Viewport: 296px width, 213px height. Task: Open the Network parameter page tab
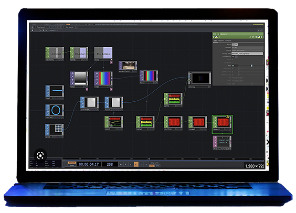[x=221, y=40]
